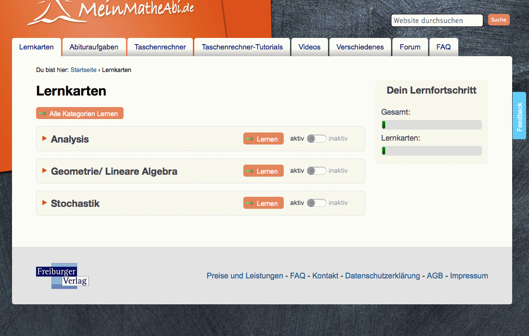Click the Stochastik category heading
Screen dimensions: 529x336
point(75,204)
